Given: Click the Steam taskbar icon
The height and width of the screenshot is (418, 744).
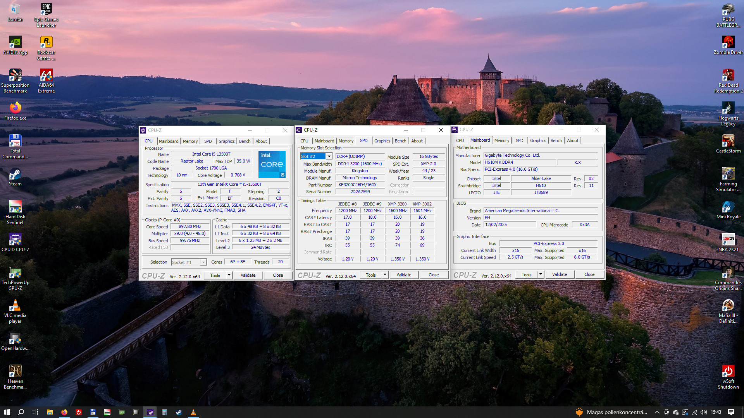Looking at the screenshot, I should click(179, 412).
